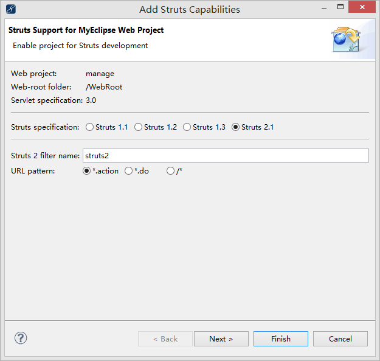The width and height of the screenshot is (380, 361).
Task: Go to Next wizard page
Action: tap(221, 338)
